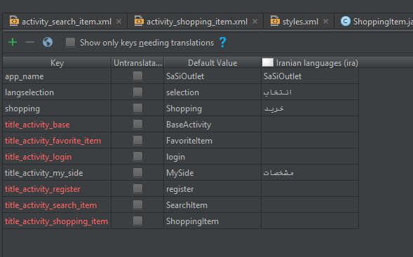Click the Remove Key minus icon
Viewport: 413px width, 257px height.
tap(30, 42)
